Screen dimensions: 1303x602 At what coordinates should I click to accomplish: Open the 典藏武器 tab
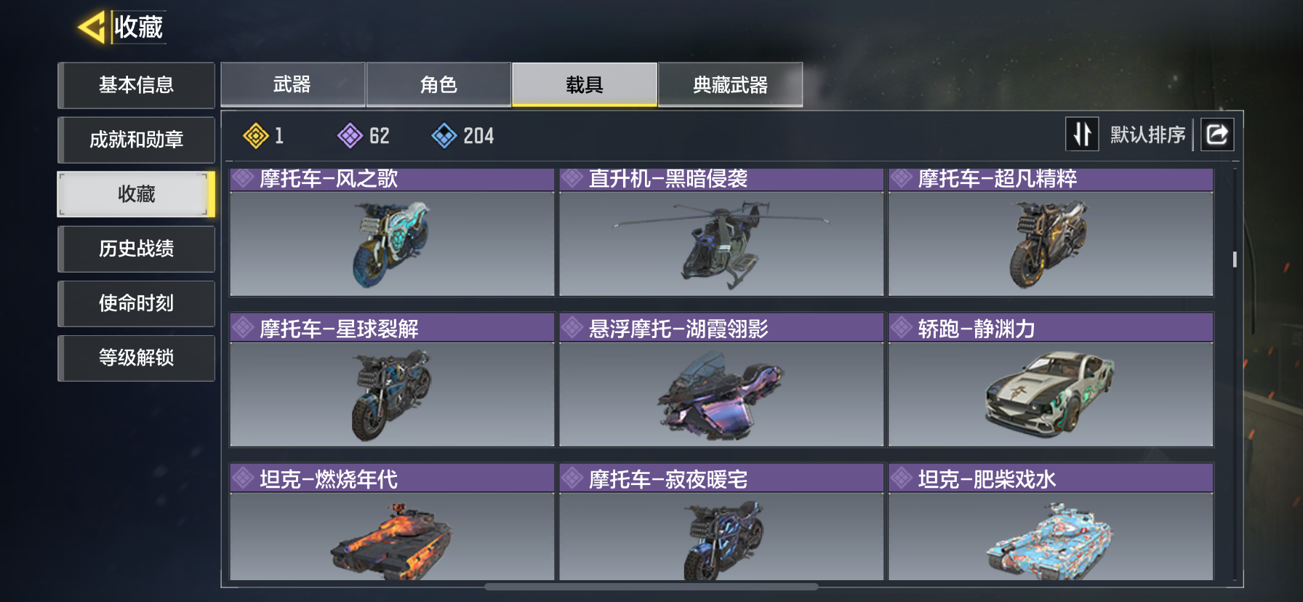731,84
